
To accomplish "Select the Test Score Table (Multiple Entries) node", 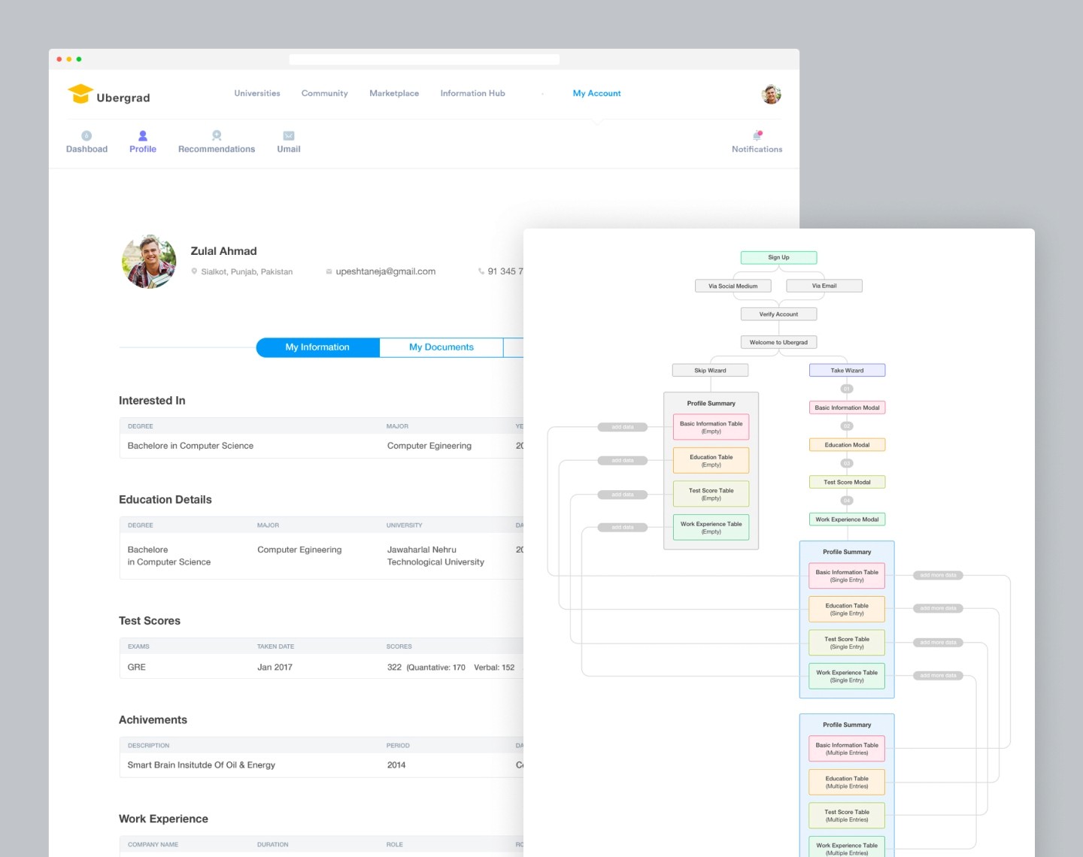I will pos(847,816).
